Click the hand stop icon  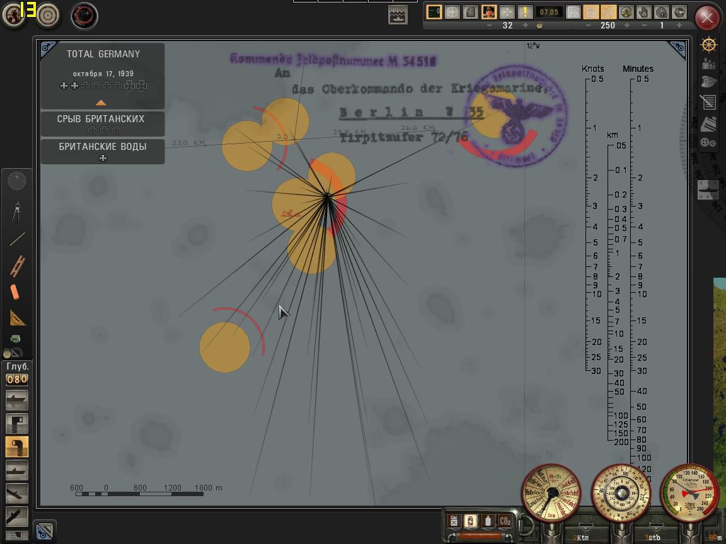(643, 12)
